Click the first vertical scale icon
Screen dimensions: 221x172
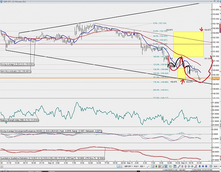189,166
